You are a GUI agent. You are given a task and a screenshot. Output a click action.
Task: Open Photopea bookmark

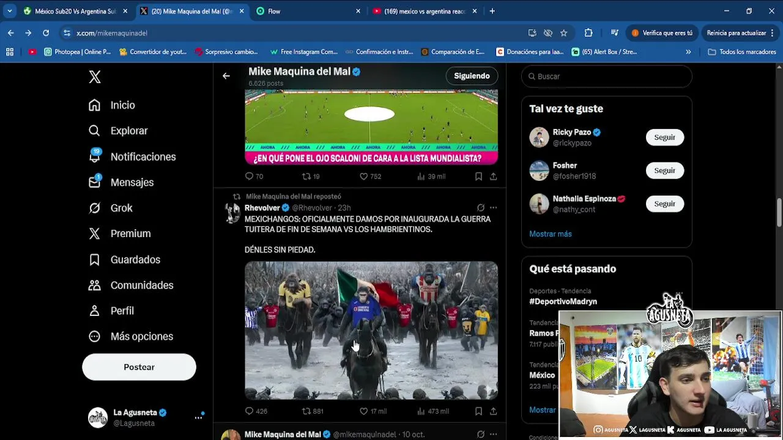(x=78, y=52)
